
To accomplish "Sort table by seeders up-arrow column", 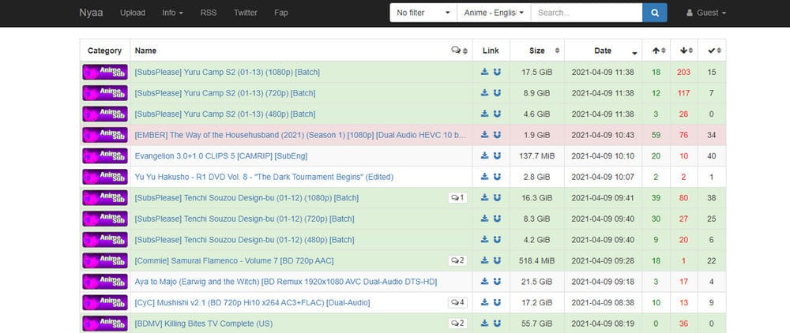I will tap(656, 51).
